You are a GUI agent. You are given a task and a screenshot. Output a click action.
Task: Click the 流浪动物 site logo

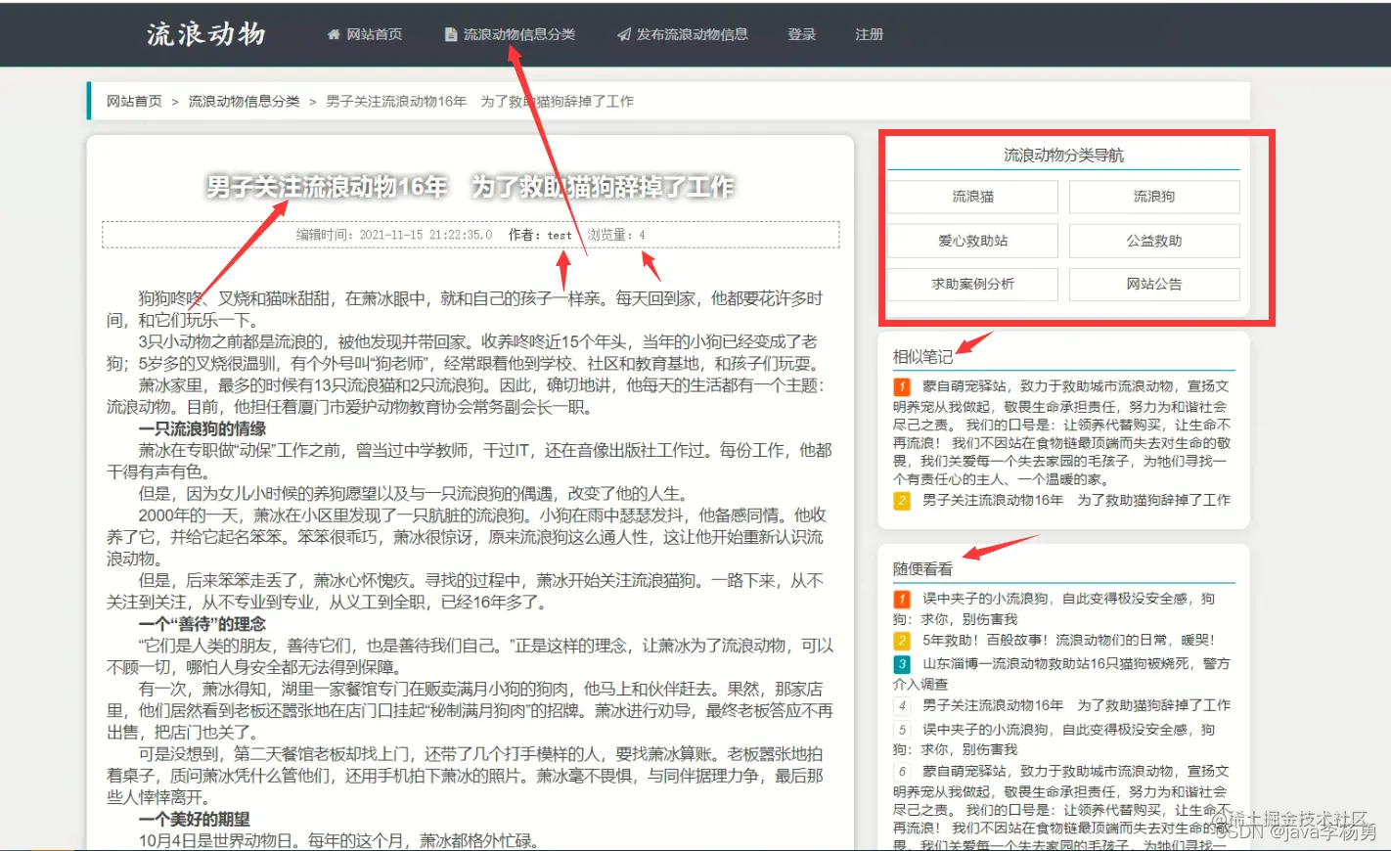206,34
